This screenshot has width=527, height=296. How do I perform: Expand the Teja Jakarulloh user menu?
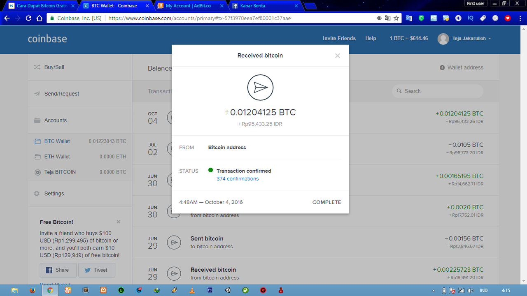tap(471, 38)
